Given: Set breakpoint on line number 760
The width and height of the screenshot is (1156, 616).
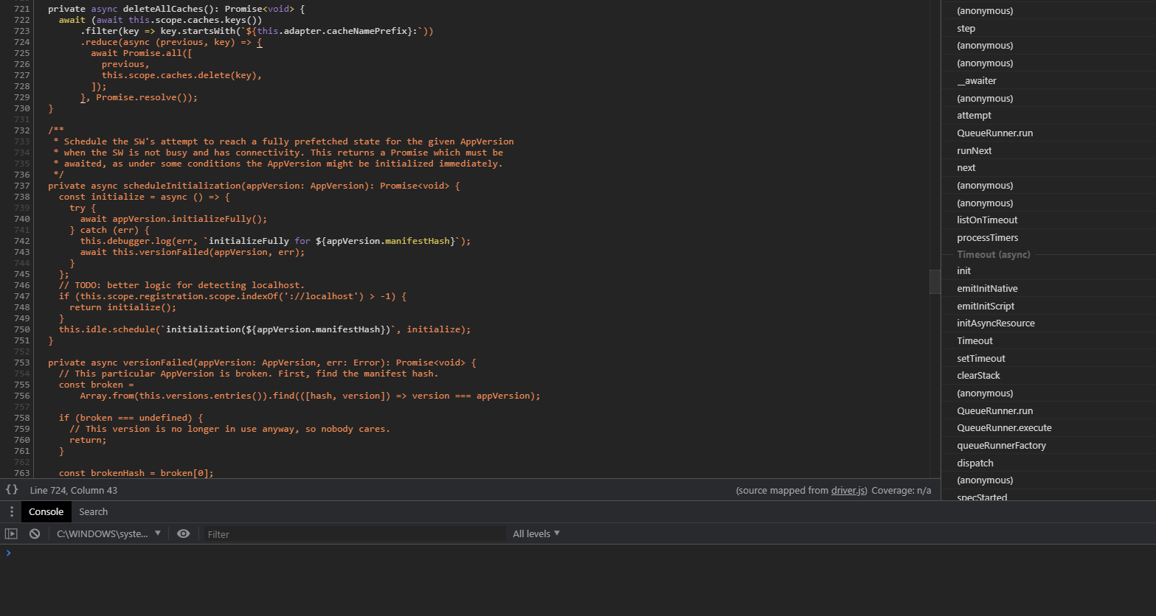Looking at the screenshot, I should 22,440.
